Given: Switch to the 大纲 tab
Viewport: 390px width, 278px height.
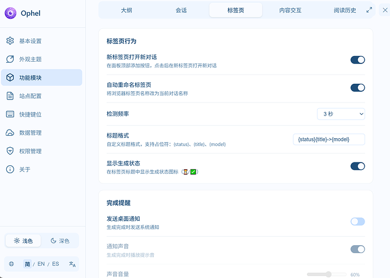Looking at the screenshot, I should [x=127, y=10].
